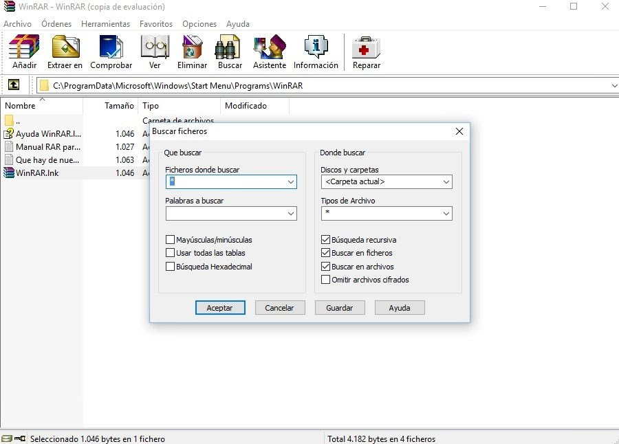Image resolution: width=619 pixels, height=444 pixels.
Task: Uncheck Búsqueda recursiva
Action: pos(326,240)
